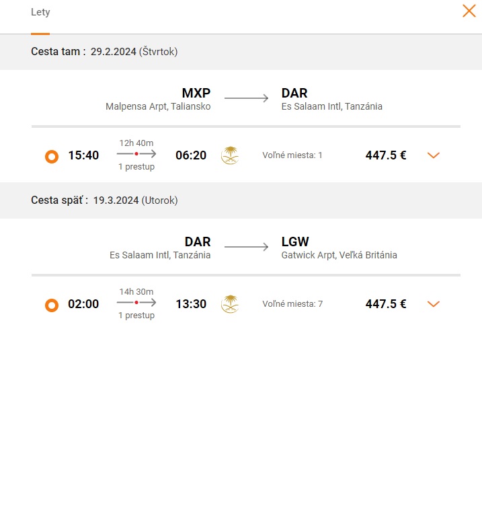Click the Cesta späť 19.3.2024 header
482x514 pixels.
coord(104,200)
